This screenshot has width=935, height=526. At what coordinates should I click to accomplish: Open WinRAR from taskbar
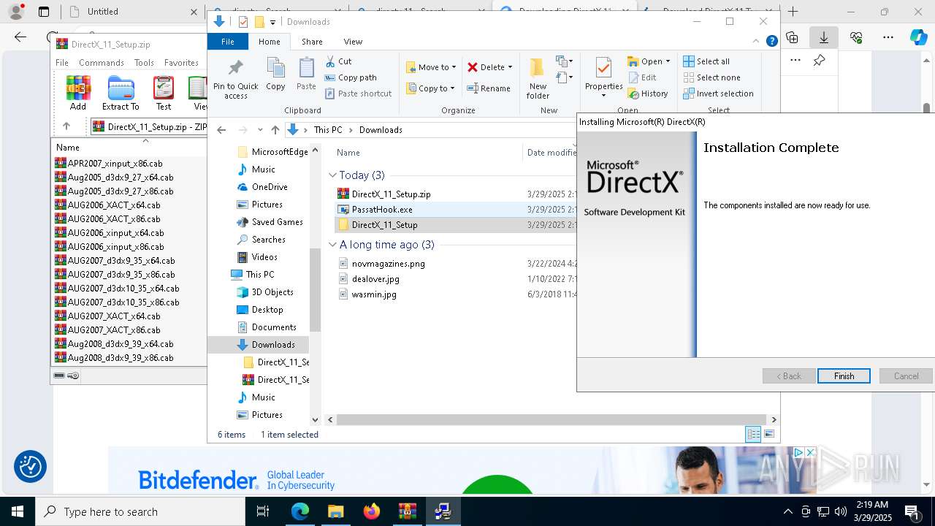tap(407, 511)
